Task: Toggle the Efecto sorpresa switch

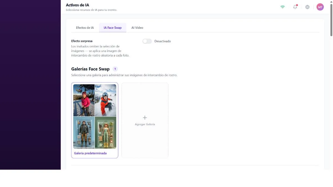Action: [147, 41]
